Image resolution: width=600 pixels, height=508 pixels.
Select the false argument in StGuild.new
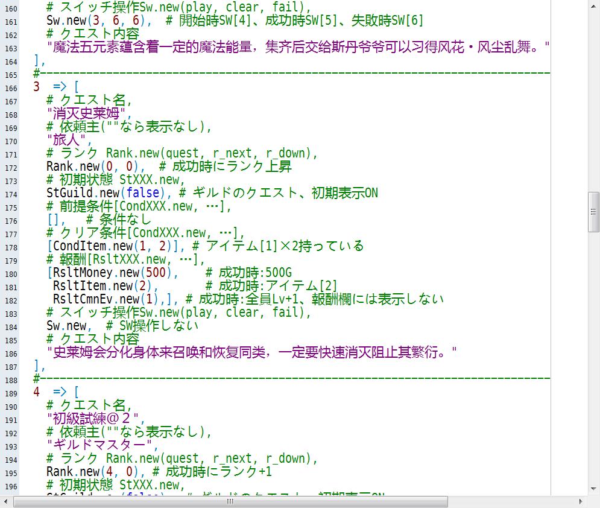click(143, 193)
